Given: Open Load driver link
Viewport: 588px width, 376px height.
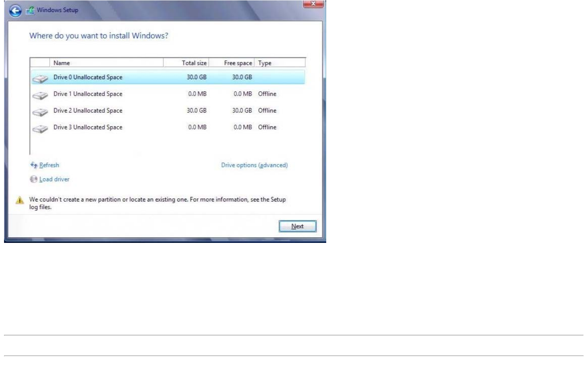Looking at the screenshot, I should tap(54, 179).
